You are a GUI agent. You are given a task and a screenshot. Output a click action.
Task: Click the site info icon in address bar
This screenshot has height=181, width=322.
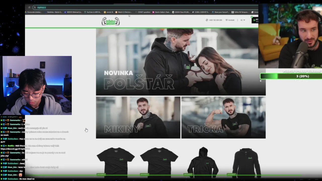(x=35, y=7)
